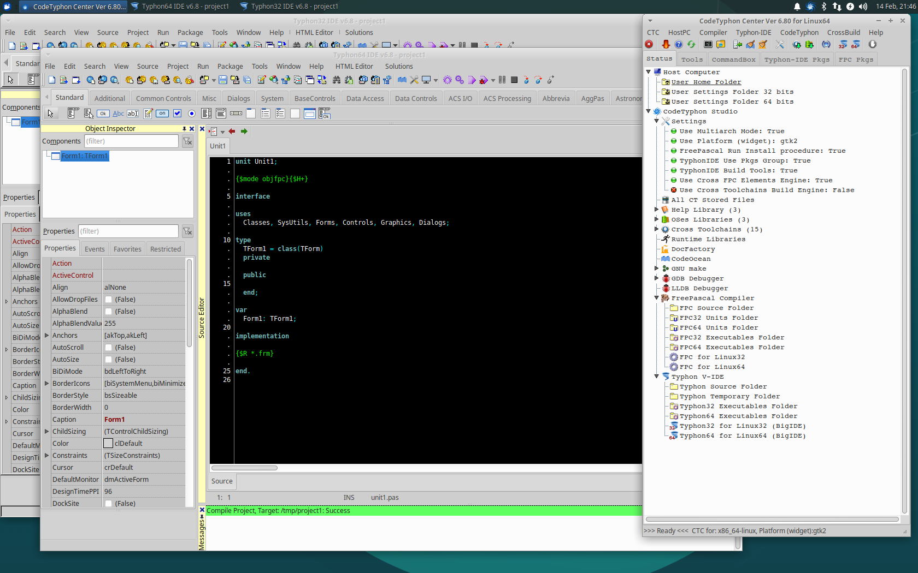Screen dimensions: 918x573
Task: Open the CommandBox tab in CodeTyphon Center
Action: click(x=733, y=59)
